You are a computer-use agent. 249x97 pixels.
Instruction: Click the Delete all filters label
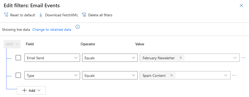pos(100,15)
